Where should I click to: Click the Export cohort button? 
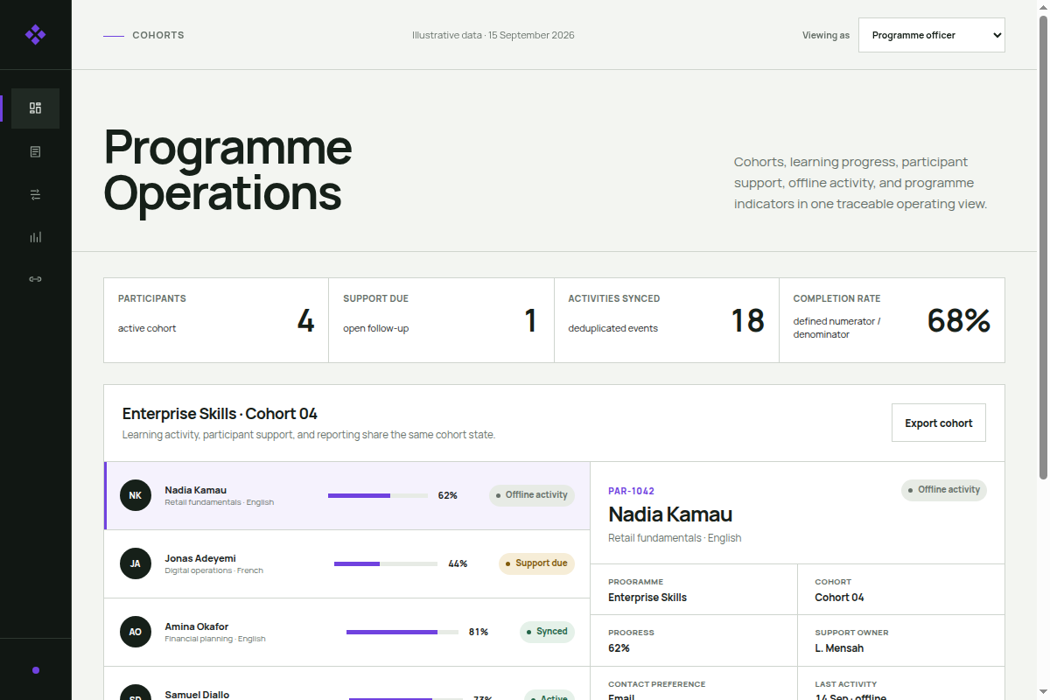pyautogui.click(x=939, y=423)
